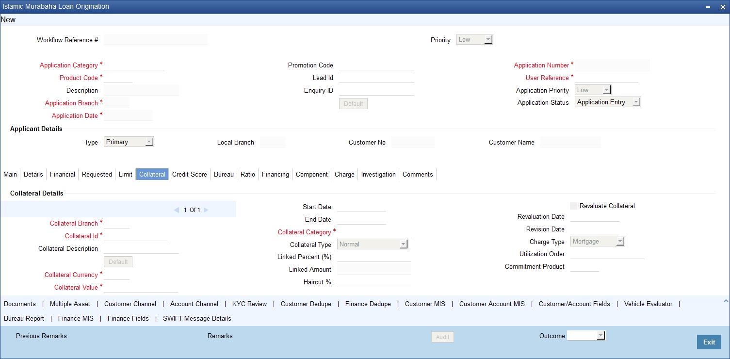Go to next collateral record arrow

click(206, 210)
